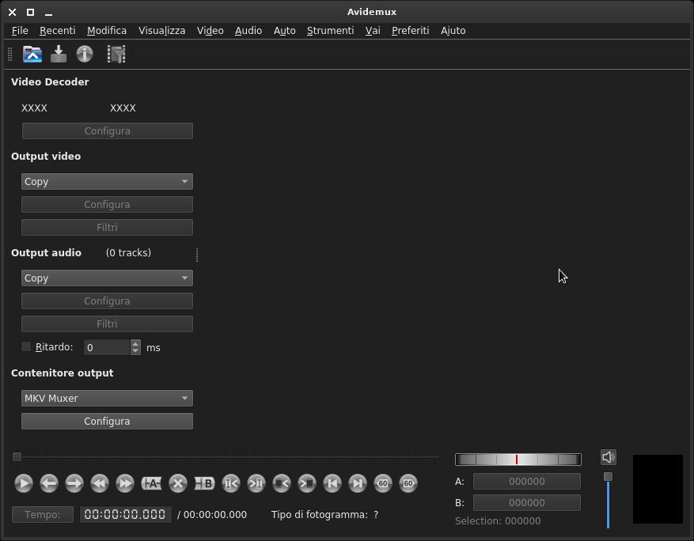694x541 pixels.
Task: Go to the last frame
Action: (357, 483)
